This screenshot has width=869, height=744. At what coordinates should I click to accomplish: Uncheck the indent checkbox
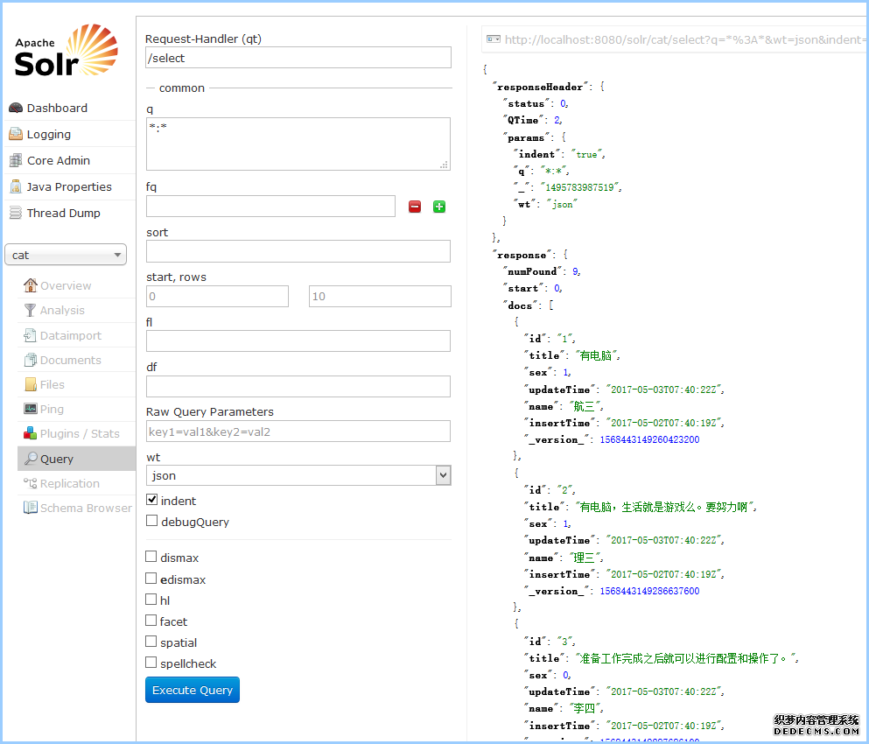(x=152, y=501)
